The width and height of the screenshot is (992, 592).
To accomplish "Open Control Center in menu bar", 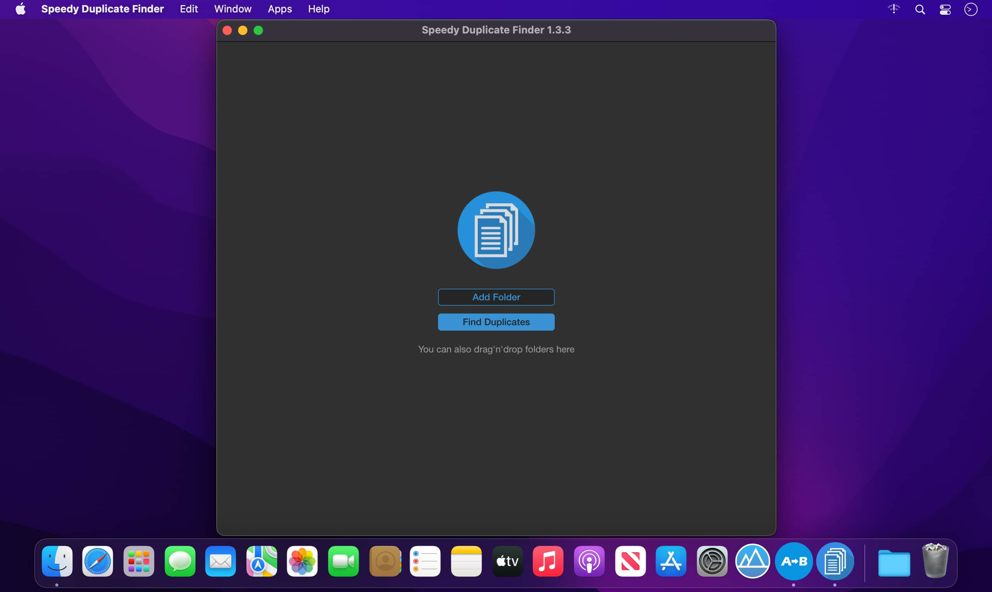I will 945,9.
